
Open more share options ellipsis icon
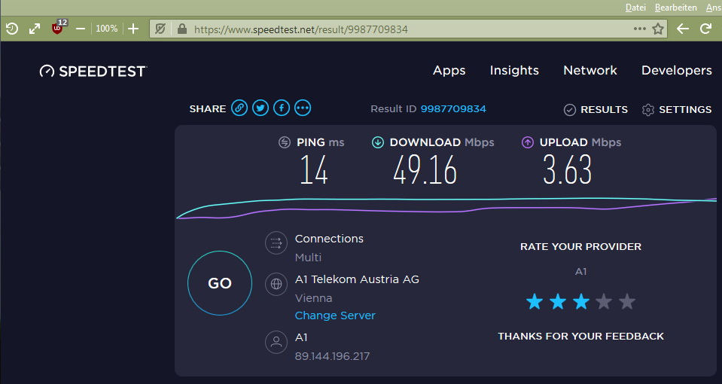(303, 108)
